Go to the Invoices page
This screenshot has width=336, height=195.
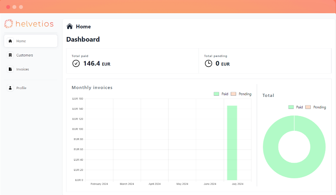(23, 69)
